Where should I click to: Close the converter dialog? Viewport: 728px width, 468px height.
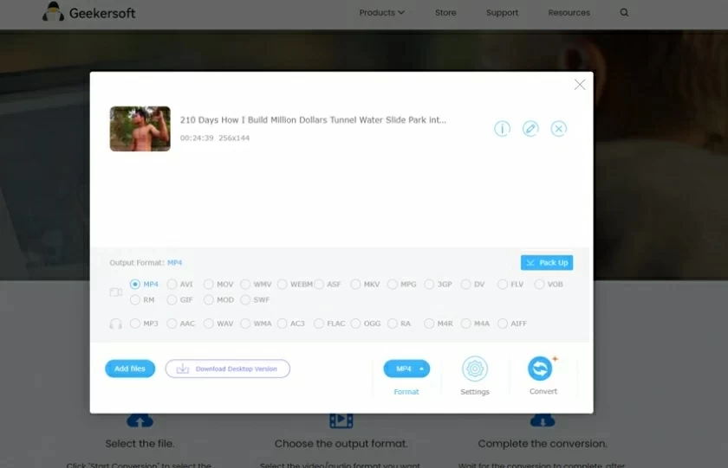580,85
